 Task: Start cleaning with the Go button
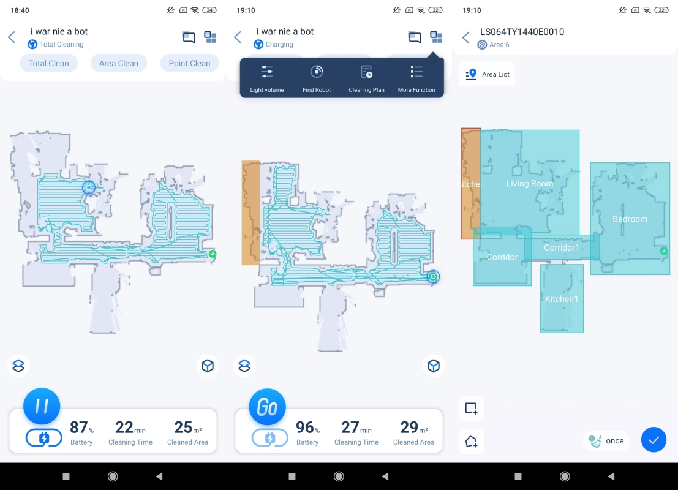click(x=267, y=407)
